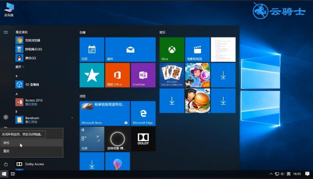Image resolution: width=313 pixels, height=179 pixels.
Task: Click the Windows Start button
Action: click(x=4, y=174)
